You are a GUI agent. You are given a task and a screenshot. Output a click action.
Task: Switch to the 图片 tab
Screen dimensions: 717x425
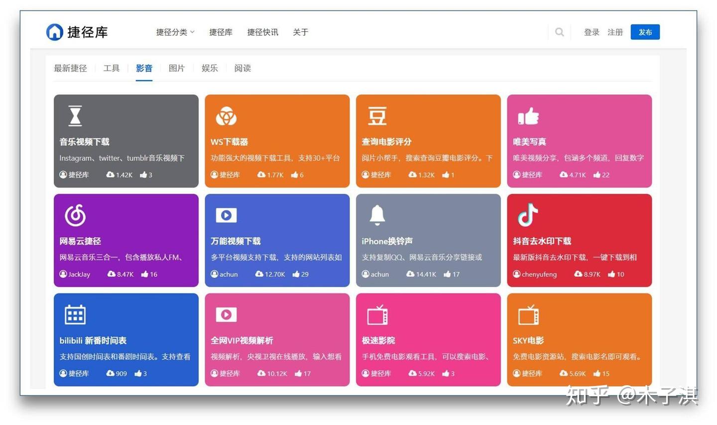click(x=177, y=68)
